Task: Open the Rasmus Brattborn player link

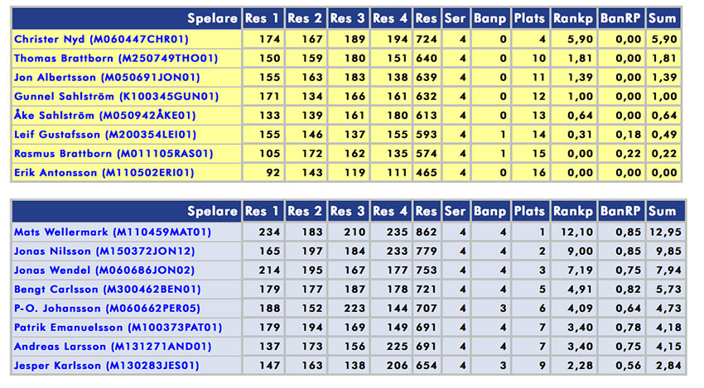Action: (113, 153)
